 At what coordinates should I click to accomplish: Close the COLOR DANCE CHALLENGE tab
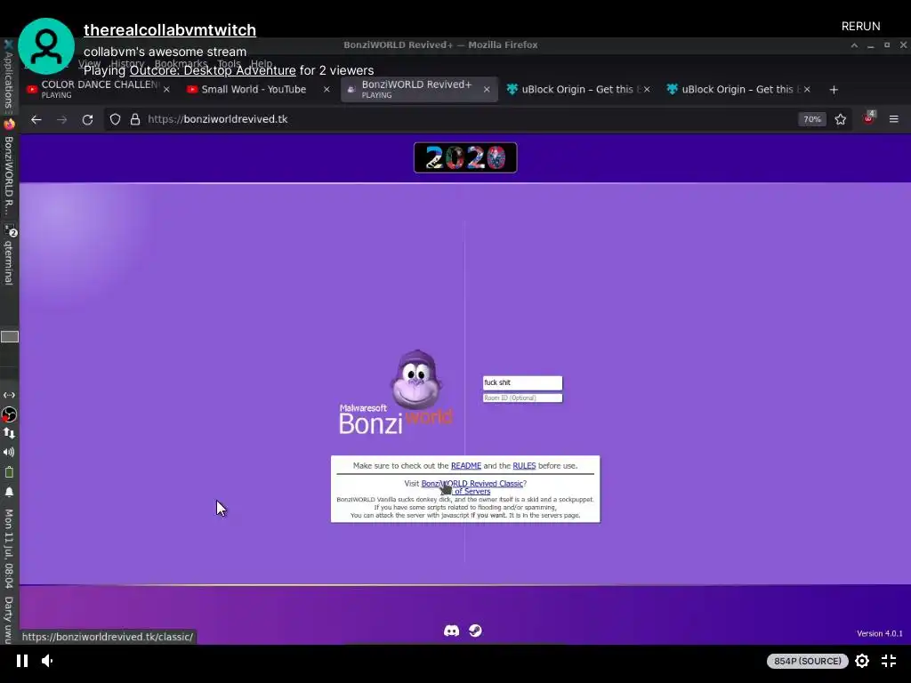click(166, 90)
